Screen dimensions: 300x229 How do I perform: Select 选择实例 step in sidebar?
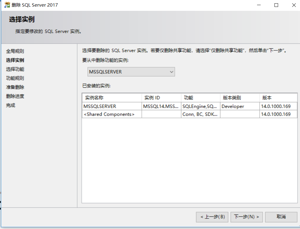point(15,60)
